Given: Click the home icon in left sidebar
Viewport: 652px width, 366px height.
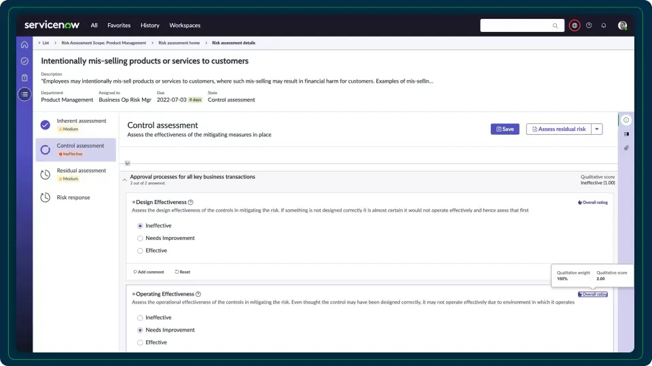Looking at the screenshot, I should click(24, 45).
